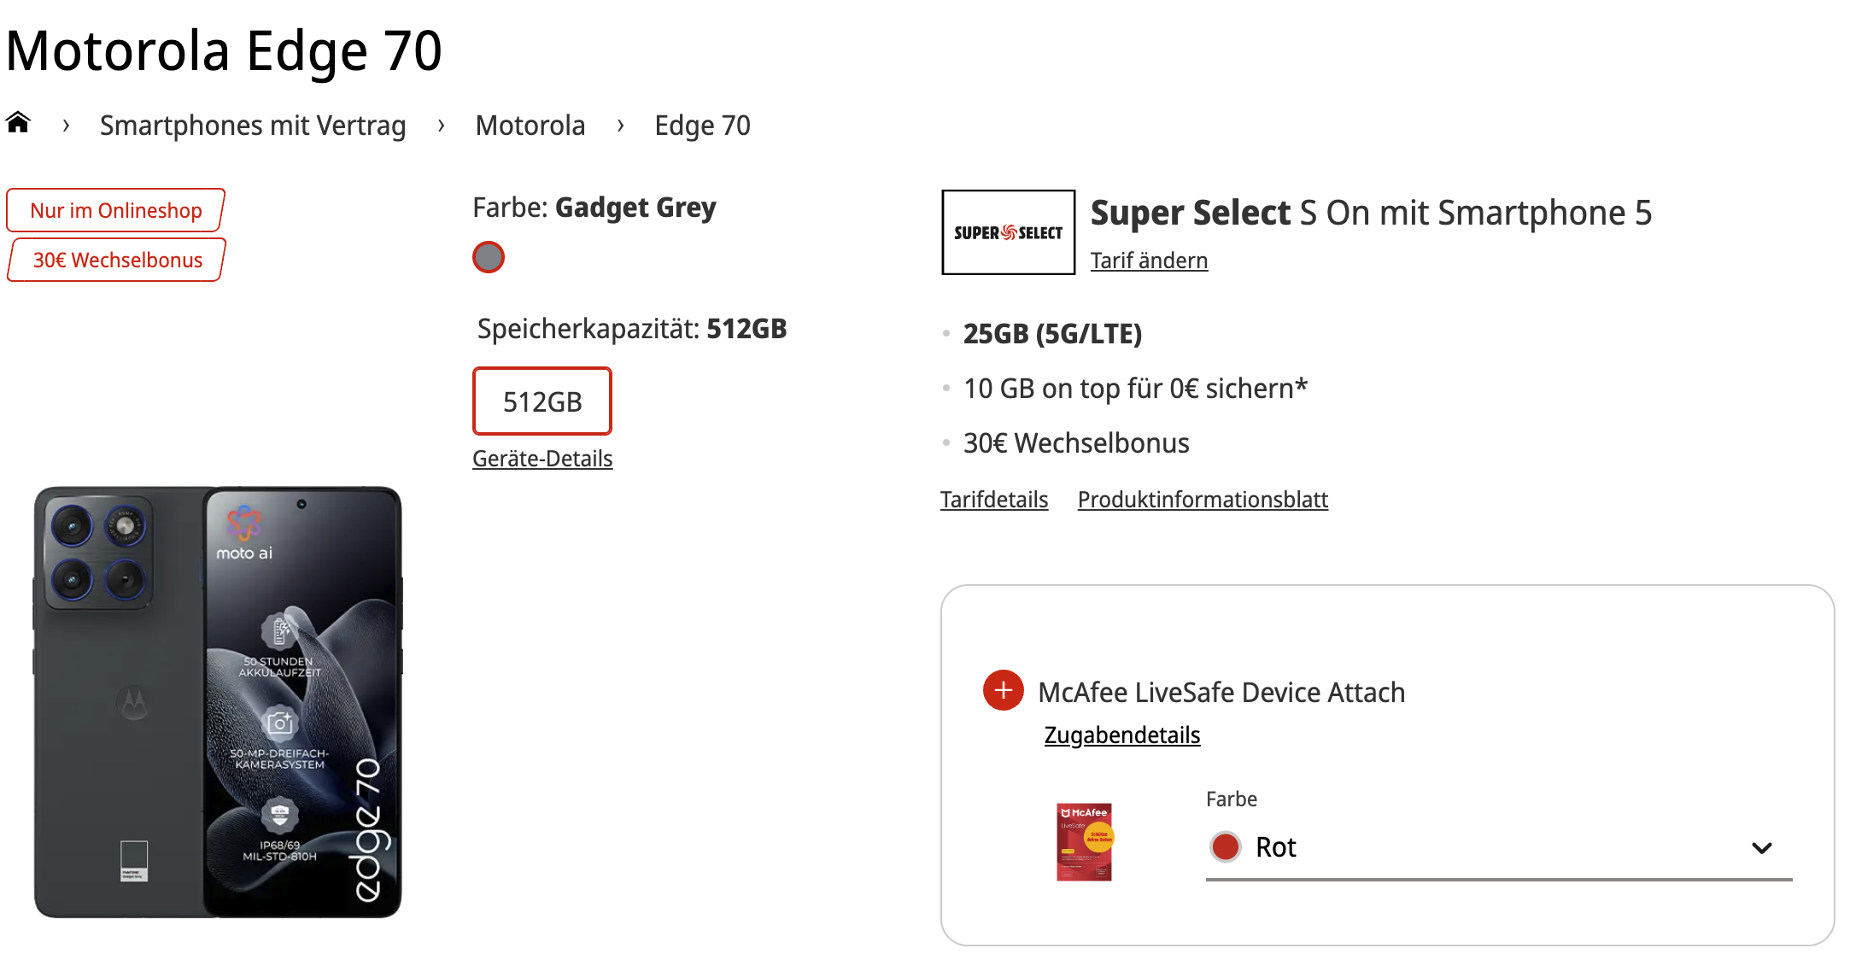Click the 30€ Wechselbonus badge
This screenshot has width=1850, height=972.
(117, 260)
